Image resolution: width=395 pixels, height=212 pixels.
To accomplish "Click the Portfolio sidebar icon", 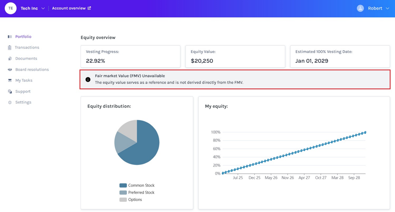I will 10,36.
